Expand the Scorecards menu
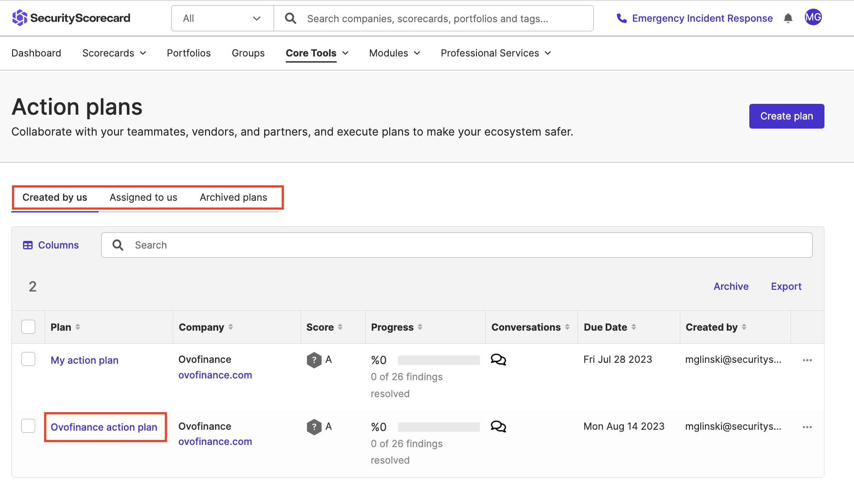The image size is (854, 491). pyautogui.click(x=114, y=53)
